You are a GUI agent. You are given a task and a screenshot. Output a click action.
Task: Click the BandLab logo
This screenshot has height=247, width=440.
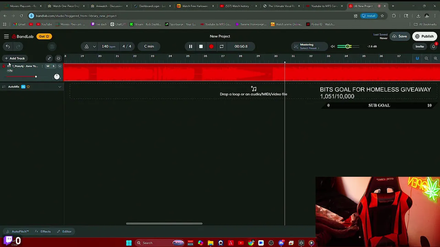tap(23, 36)
